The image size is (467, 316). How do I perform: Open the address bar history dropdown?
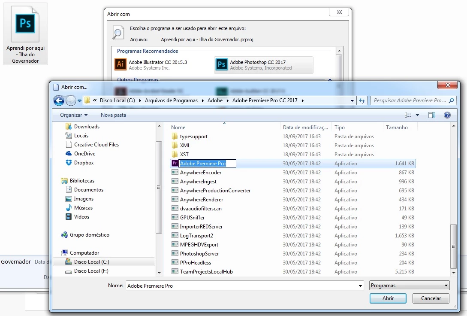(x=352, y=101)
